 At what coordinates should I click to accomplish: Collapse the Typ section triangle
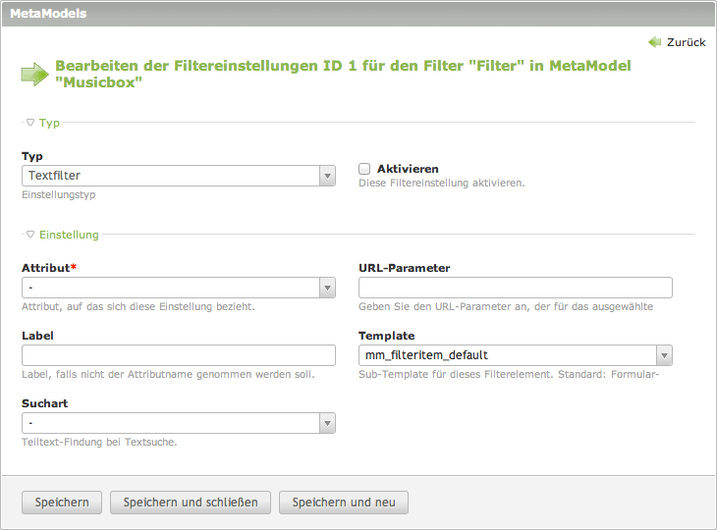click(x=30, y=123)
